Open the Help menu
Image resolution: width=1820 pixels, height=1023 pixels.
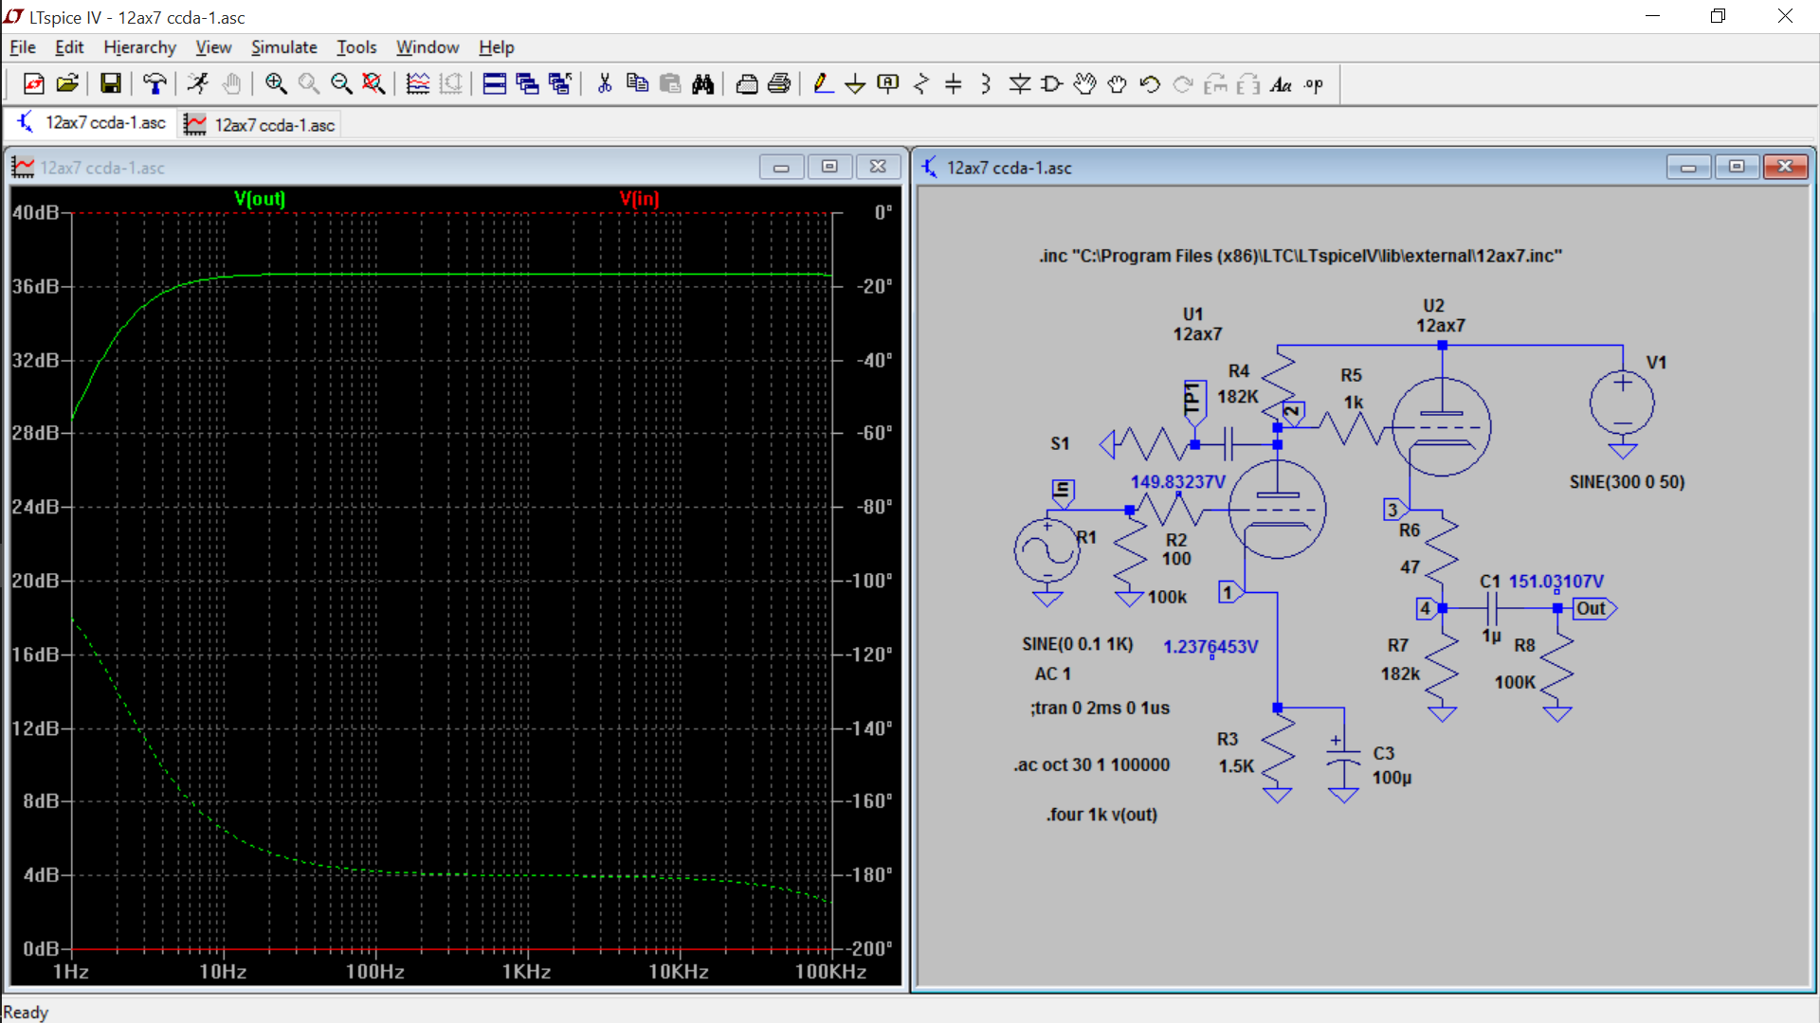point(496,47)
